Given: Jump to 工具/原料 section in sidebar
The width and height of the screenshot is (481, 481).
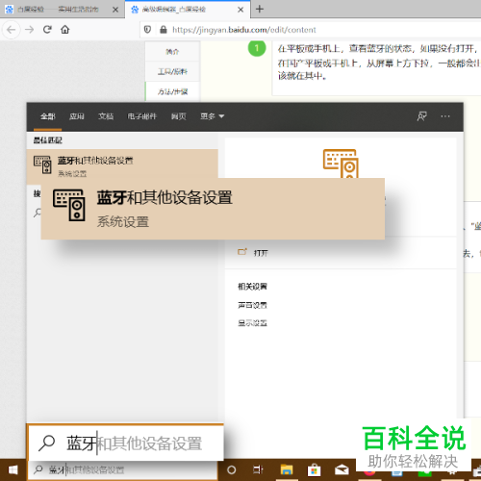Looking at the screenshot, I should click(172, 71).
